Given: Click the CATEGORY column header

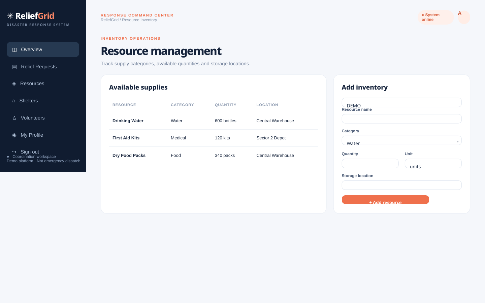Looking at the screenshot, I should click(x=182, y=105).
